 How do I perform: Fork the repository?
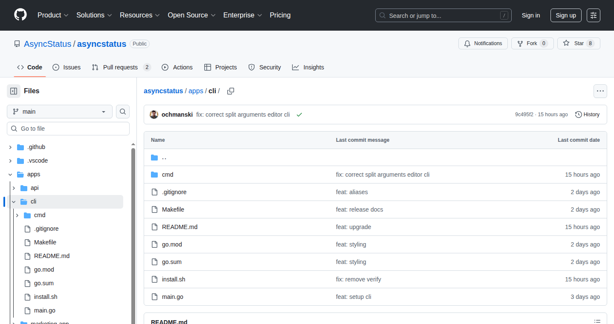533,43
